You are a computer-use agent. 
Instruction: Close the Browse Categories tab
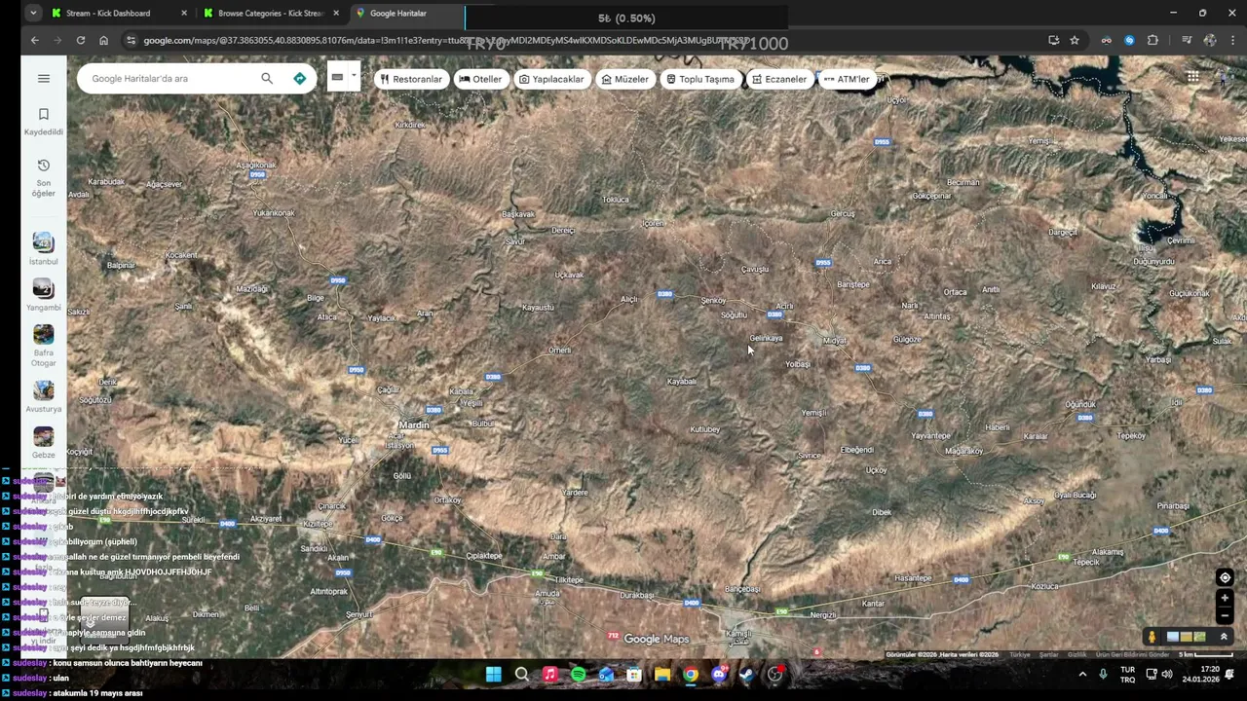tap(336, 13)
